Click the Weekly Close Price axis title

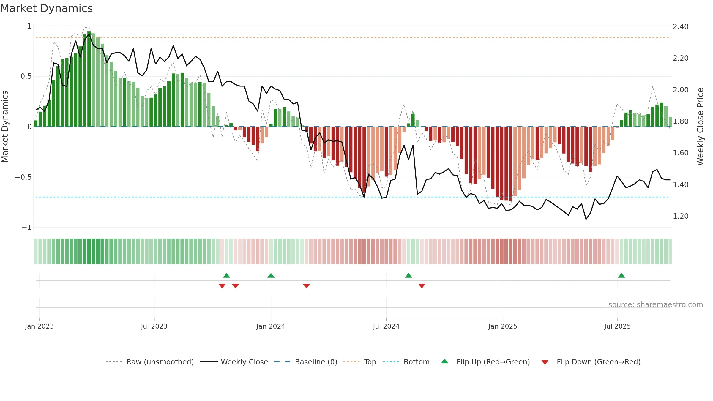click(x=700, y=127)
